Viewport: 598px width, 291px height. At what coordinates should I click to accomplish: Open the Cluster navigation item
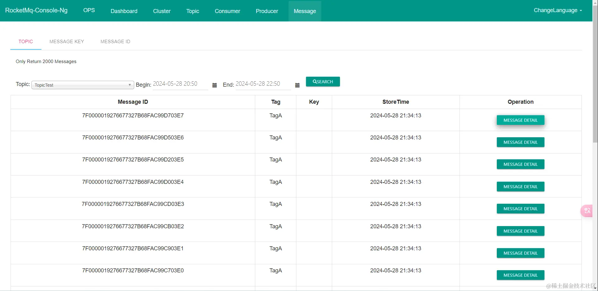(x=162, y=11)
